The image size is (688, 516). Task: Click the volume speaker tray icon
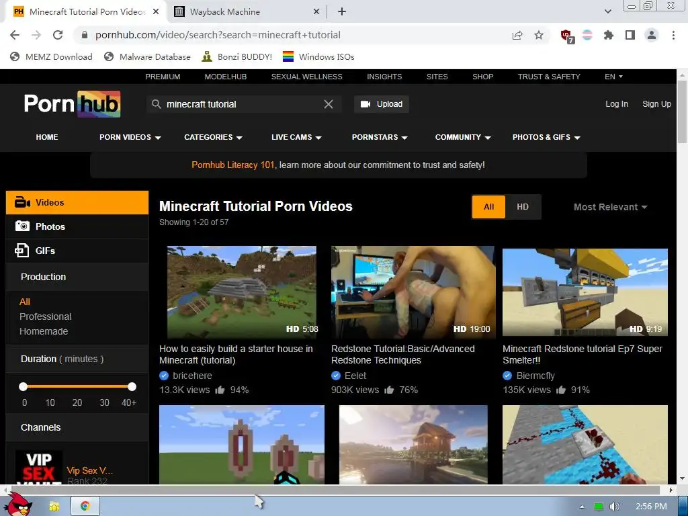(615, 507)
